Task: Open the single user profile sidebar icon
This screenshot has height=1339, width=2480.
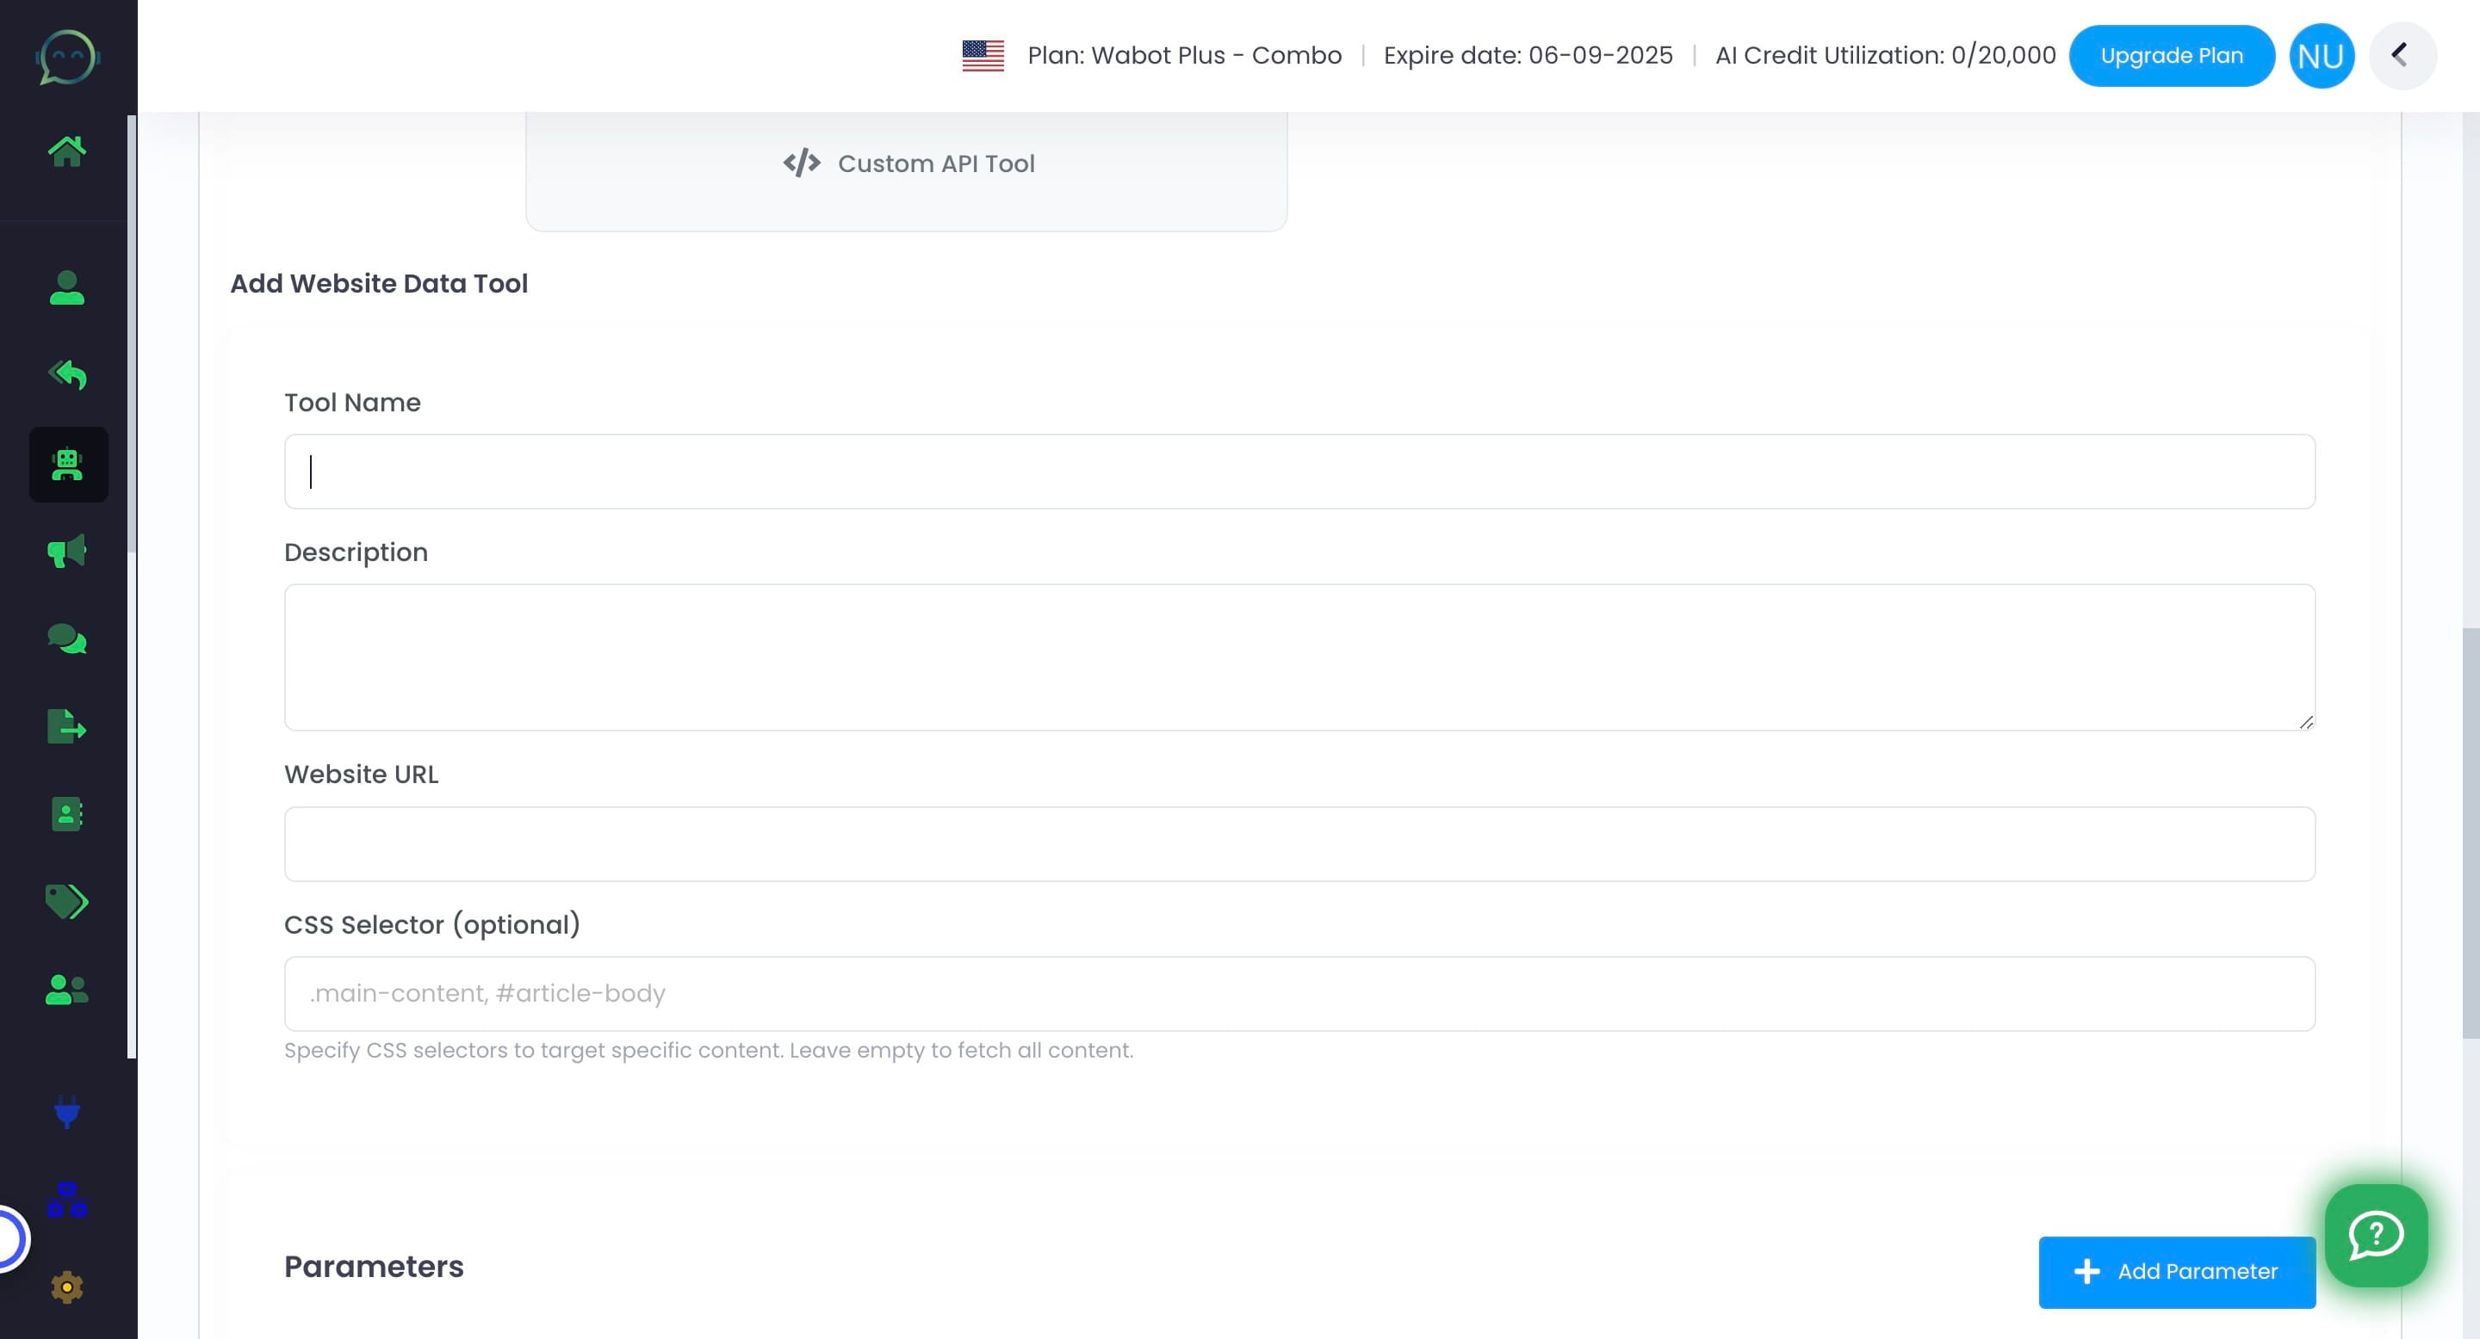Action: pos(66,287)
